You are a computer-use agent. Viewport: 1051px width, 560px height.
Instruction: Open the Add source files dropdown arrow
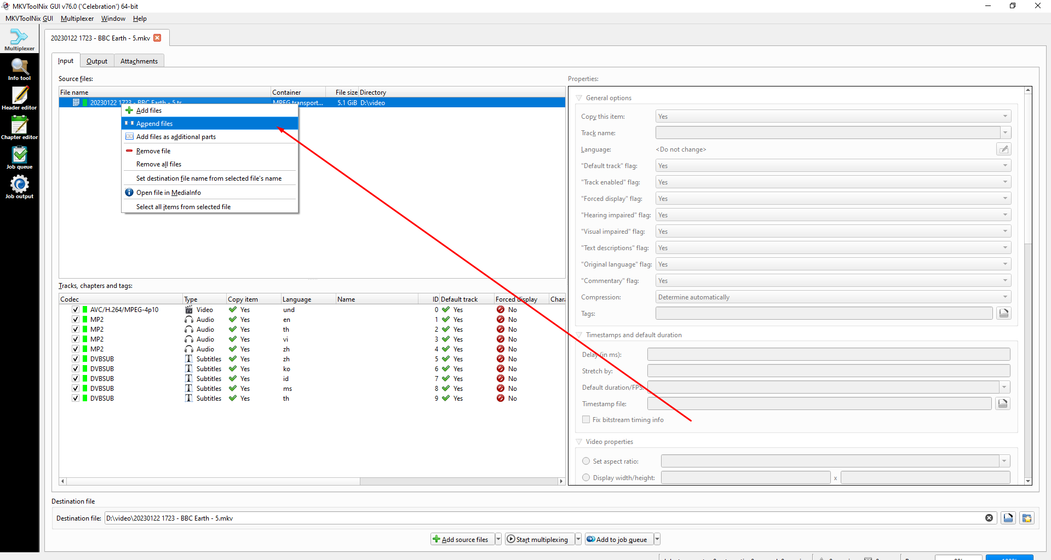pyautogui.click(x=498, y=539)
